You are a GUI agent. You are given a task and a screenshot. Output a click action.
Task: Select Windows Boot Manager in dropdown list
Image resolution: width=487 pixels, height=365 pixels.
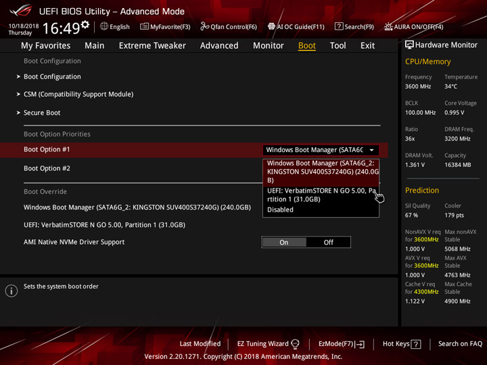point(321,172)
